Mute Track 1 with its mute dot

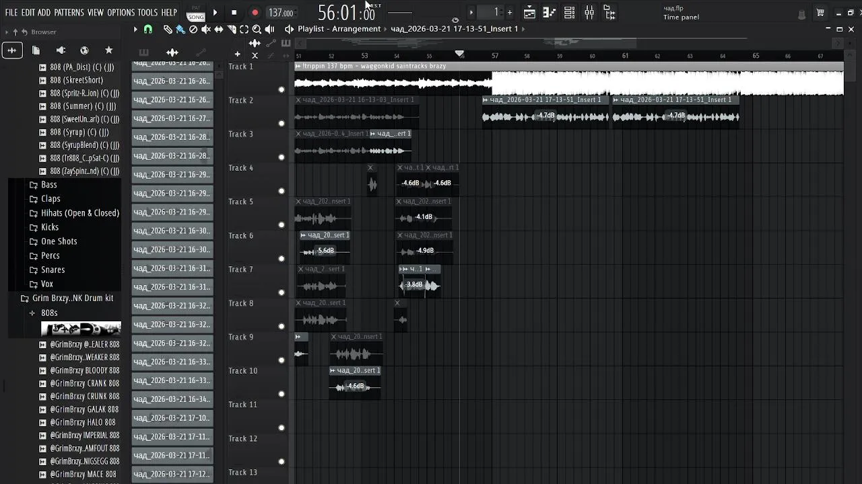pyautogui.click(x=281, y=89)
